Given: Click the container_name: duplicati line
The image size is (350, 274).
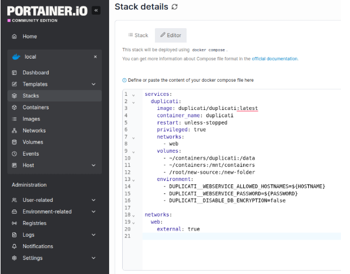Looking at the screenshot, I should (x=195, y=116).
